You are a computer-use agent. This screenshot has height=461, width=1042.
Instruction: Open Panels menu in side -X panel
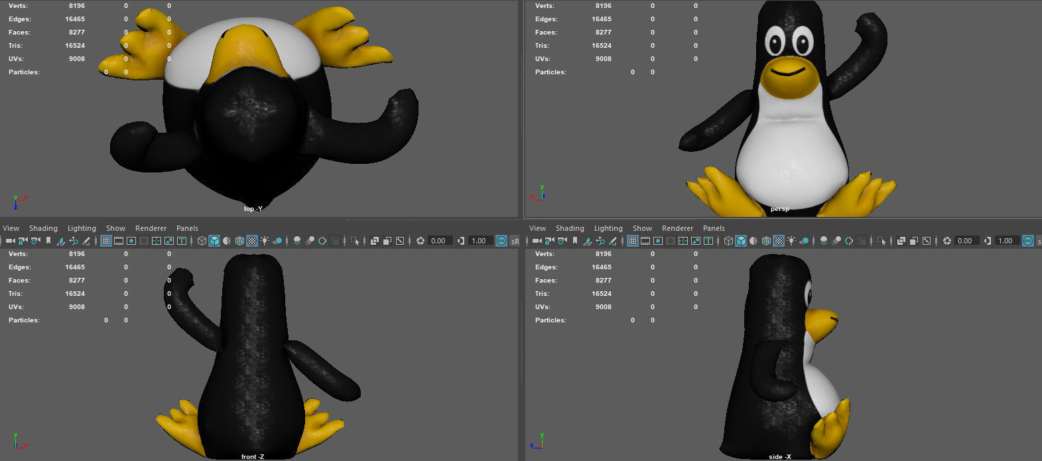(714, 228)
